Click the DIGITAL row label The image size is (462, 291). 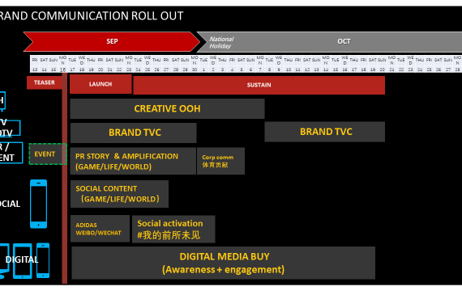click(x=22, y=259)
